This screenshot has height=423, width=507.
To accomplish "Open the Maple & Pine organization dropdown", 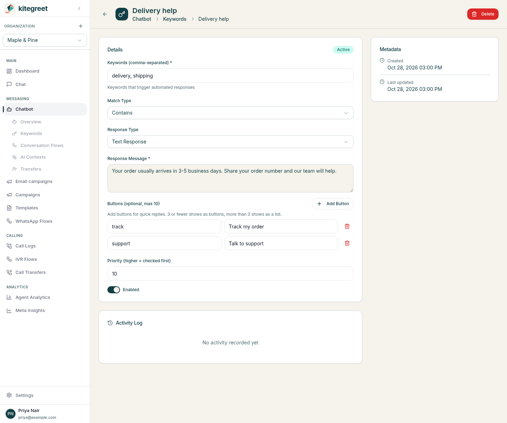I will [x=45, y=40].
